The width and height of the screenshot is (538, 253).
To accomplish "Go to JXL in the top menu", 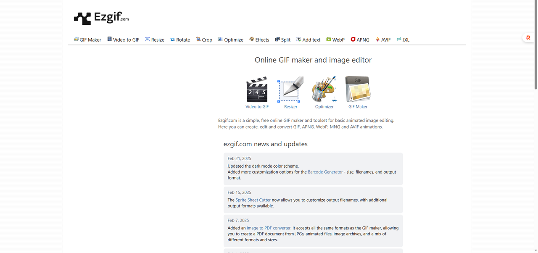I will [x=403, y=40].
